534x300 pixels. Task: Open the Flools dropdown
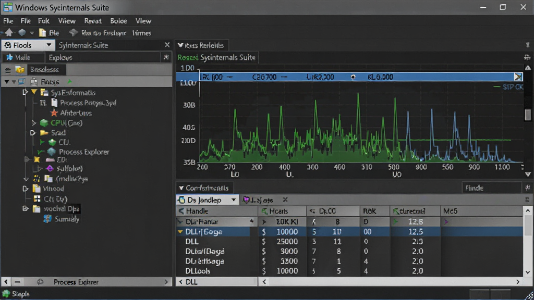click(49, 45)
